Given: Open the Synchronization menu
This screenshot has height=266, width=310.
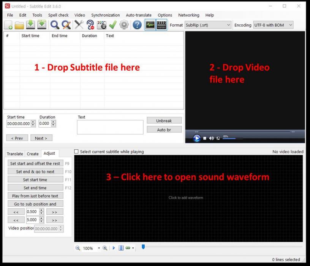Looking at the screenshot, I should point(105,15).
